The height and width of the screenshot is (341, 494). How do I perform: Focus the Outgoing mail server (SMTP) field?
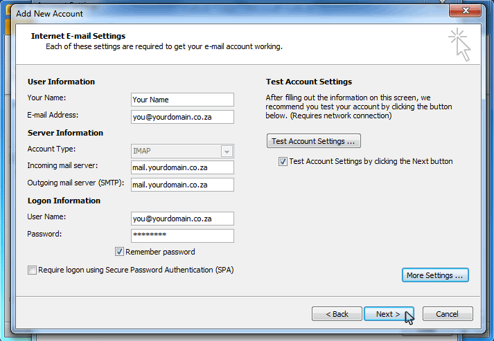182,185
